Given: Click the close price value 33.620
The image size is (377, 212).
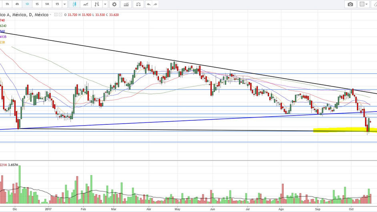Looking at the screenshot, I should [x=114, y=15].
